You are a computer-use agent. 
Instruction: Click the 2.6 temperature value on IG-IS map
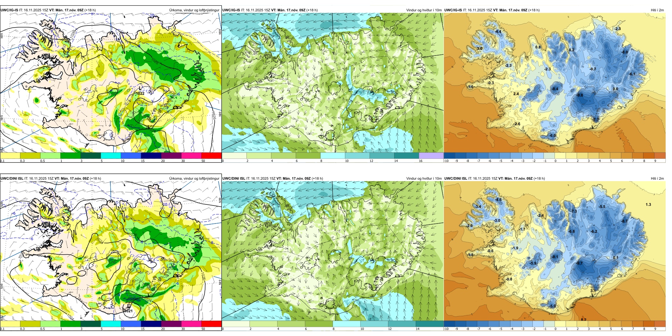click(517, 124)
